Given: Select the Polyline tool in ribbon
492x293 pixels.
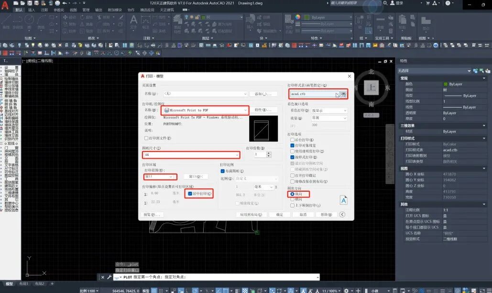Looking at the screenshot, I should point(18,22).
